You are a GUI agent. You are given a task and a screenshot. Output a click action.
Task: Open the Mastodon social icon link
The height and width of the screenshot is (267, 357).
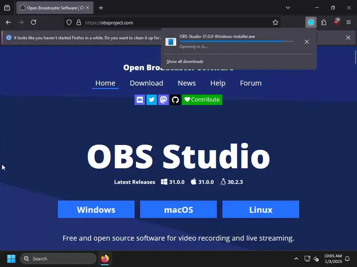click(x=164, y=100)
